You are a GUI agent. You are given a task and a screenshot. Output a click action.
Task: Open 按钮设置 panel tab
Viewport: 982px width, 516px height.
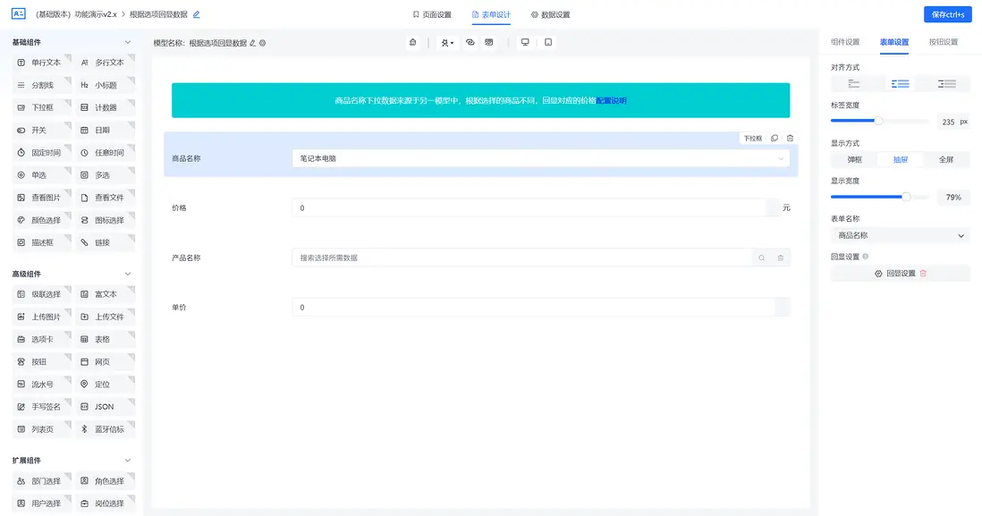click(944, 42)
